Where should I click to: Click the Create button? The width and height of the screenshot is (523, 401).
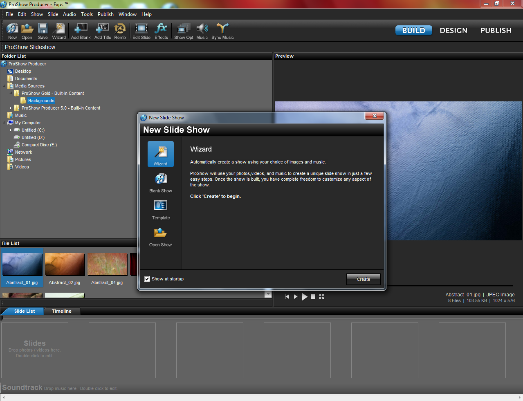(364, 279)
